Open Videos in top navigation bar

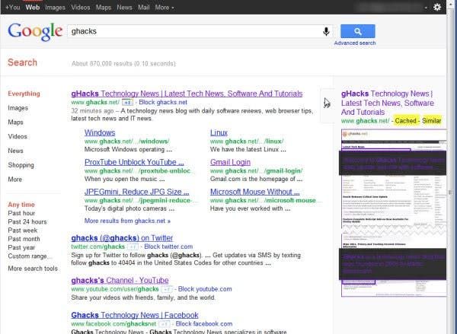(x=81, y=8)
